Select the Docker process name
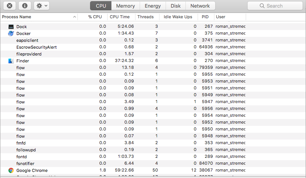The image size is (306, 178). pyautogui.click(x=23, y=33)
